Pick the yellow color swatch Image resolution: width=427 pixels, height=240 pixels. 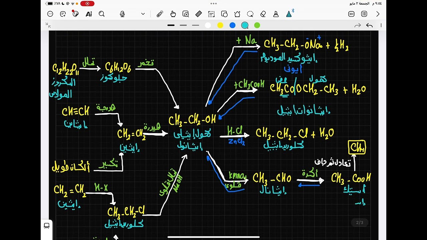(x=220, y=25)
